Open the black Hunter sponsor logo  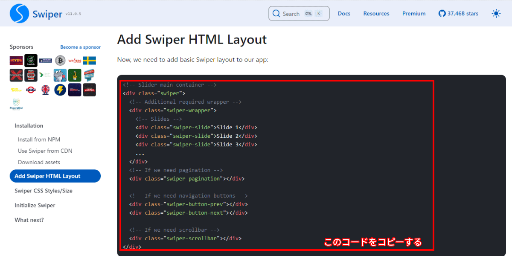pyautogui.click(x=89, y=90)
